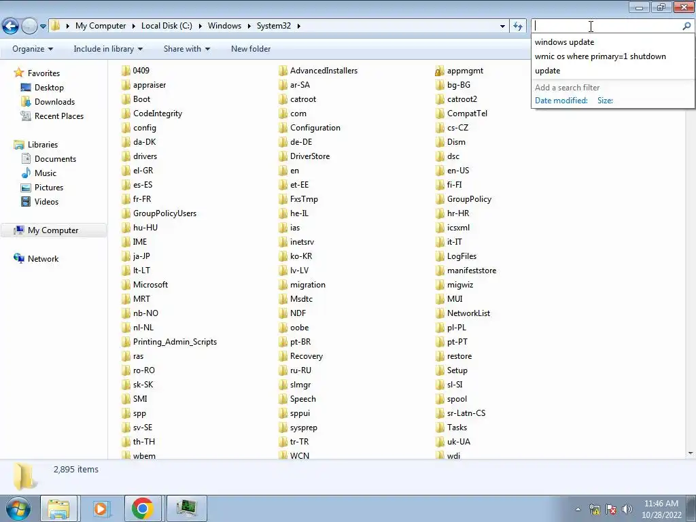696x522 pixels.
Task: Click the Back navigation arrow button
Action: click(x=11, y=27)
